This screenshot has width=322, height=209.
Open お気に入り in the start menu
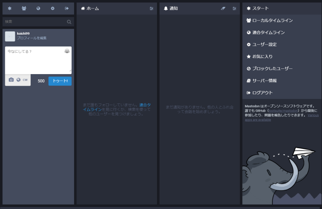click(x=262, y=57)
